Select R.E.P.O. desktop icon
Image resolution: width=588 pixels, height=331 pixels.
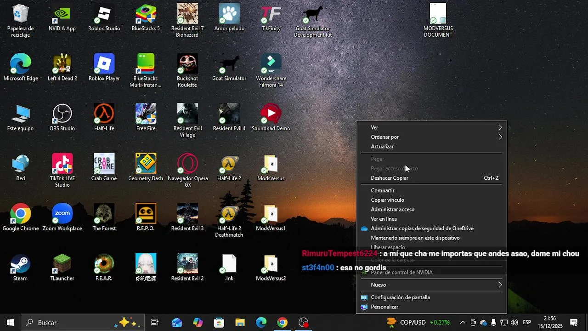click(x=146, y=218)
